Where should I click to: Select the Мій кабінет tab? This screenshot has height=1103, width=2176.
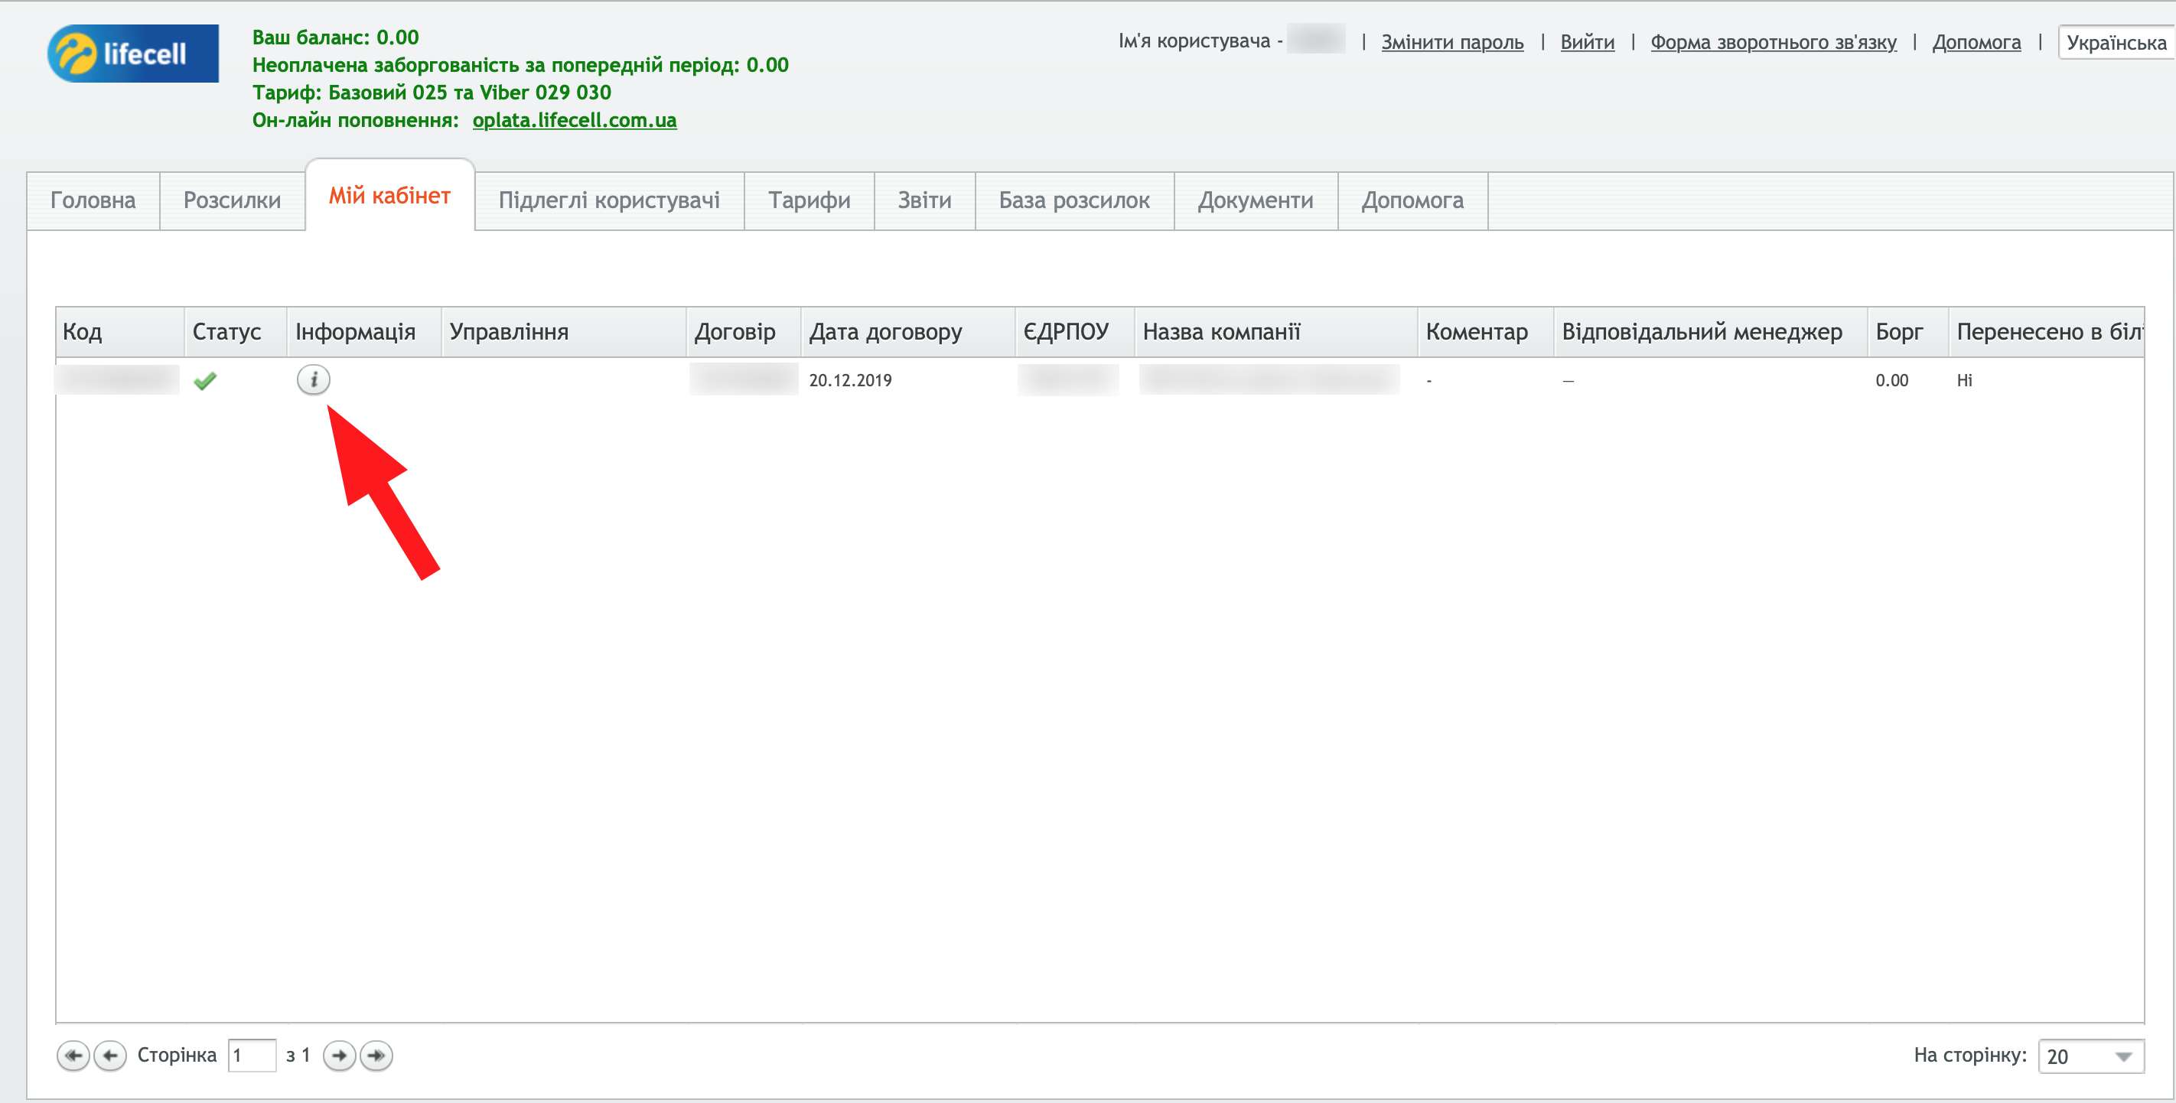click(389, 196)
